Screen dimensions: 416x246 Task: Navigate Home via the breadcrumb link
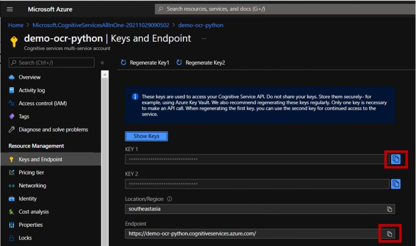click(x=15, y=25)
